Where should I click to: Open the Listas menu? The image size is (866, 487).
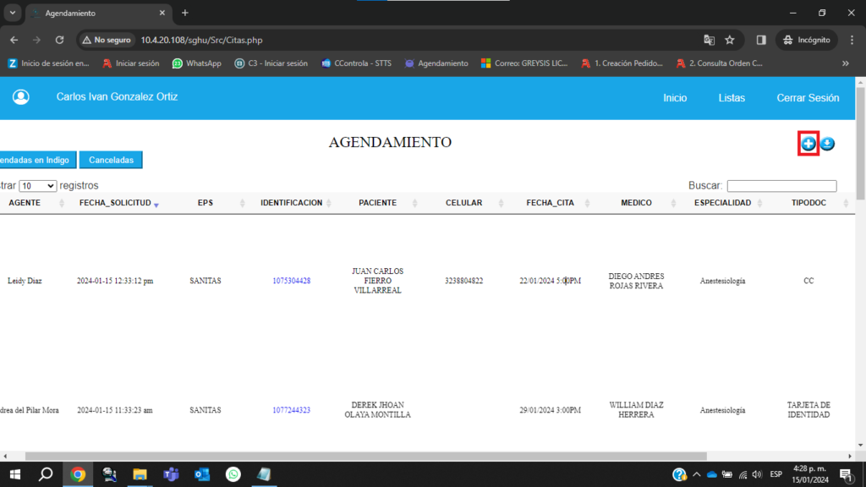pyautogui.click(x=732, y=98)
